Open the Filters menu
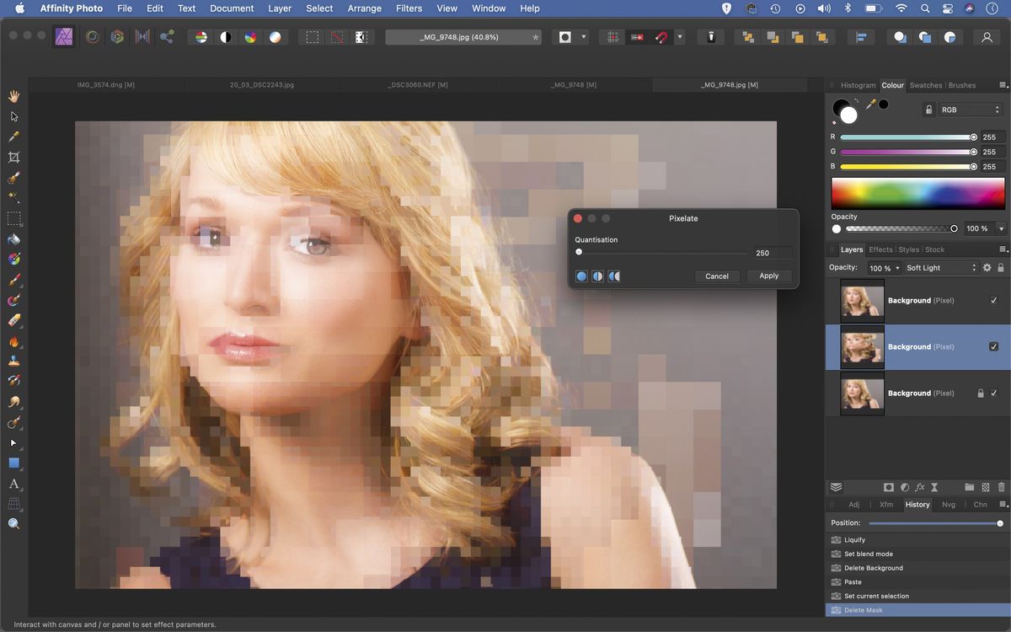The image size is (1011, 632). [x=409, y=8]
